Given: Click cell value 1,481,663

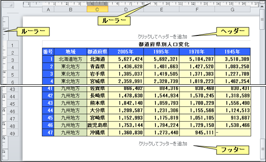Looking at the screenshot, I should [161, 66].
